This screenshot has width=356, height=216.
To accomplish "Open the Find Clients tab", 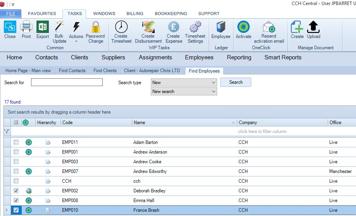I will [105, 71].
